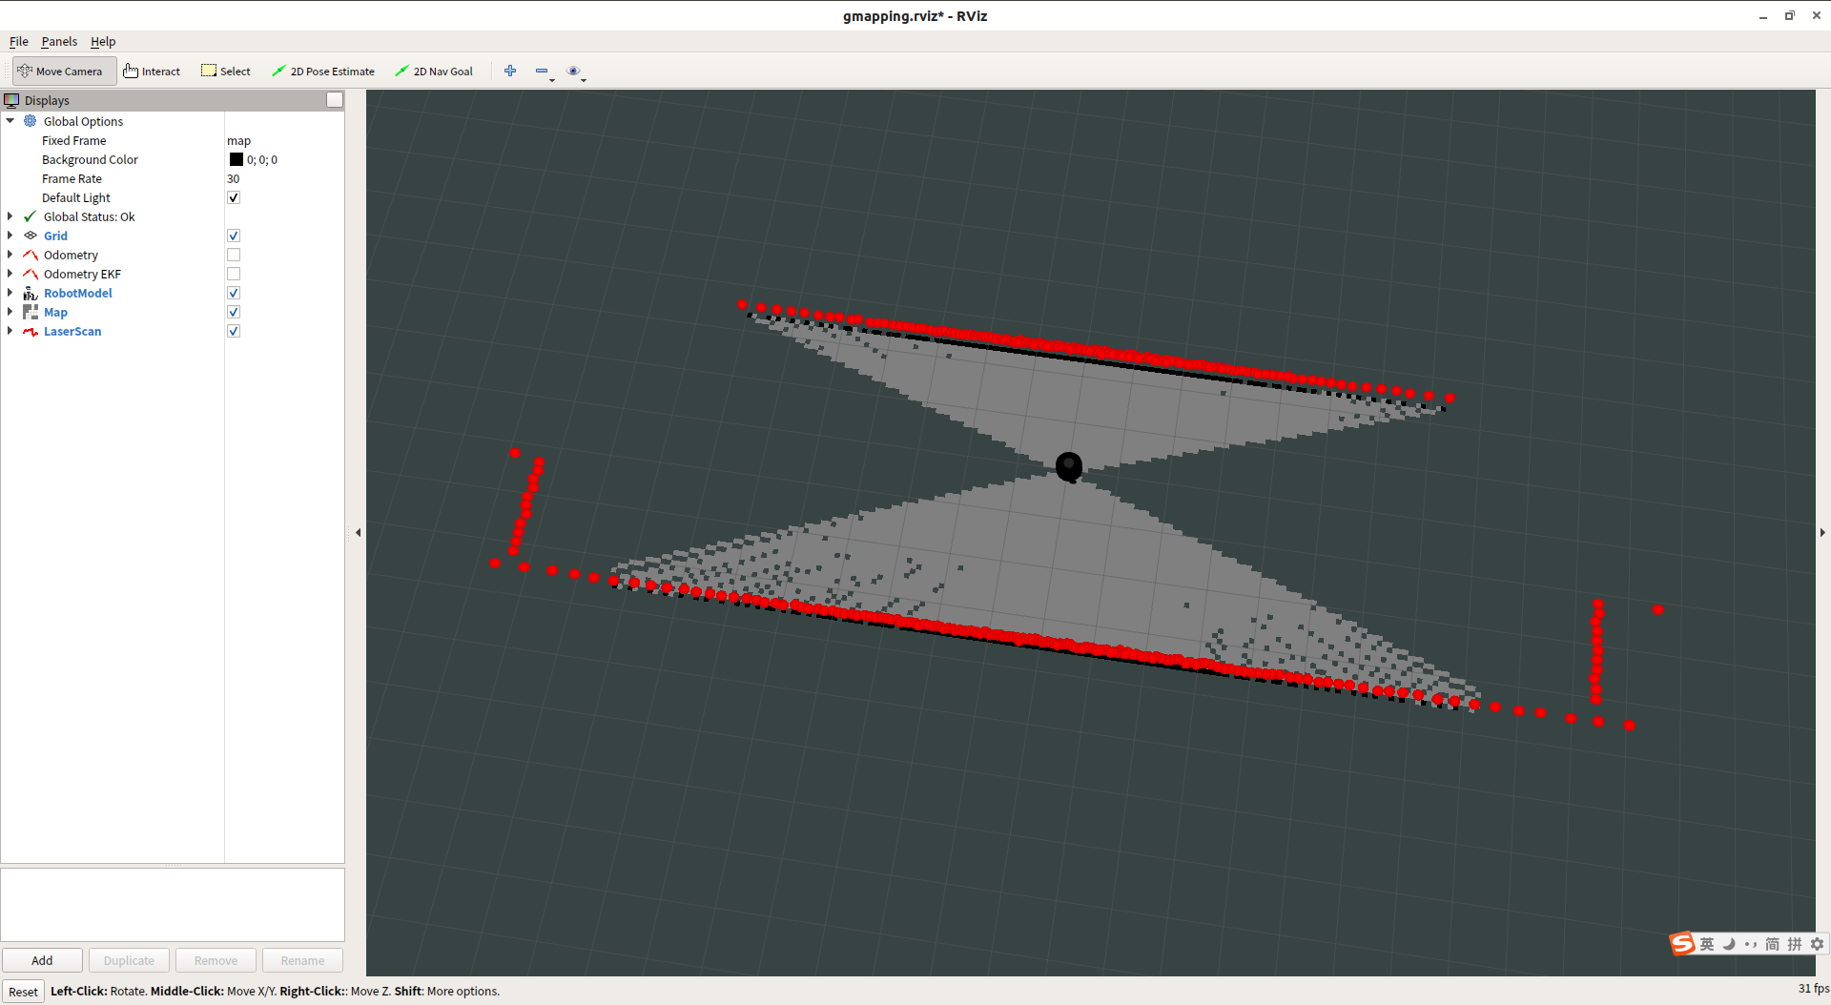This screenshot has width=1831, height=1005.
Task: Click the Sogou input S logo icon
Action: coord(1682,943)
